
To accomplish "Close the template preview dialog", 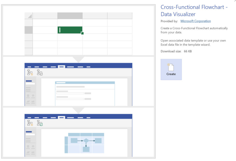I will [235, 1].
